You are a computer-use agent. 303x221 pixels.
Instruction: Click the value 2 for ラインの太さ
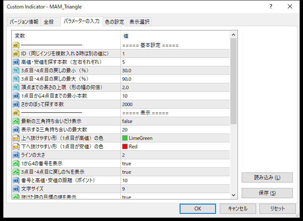175,155
